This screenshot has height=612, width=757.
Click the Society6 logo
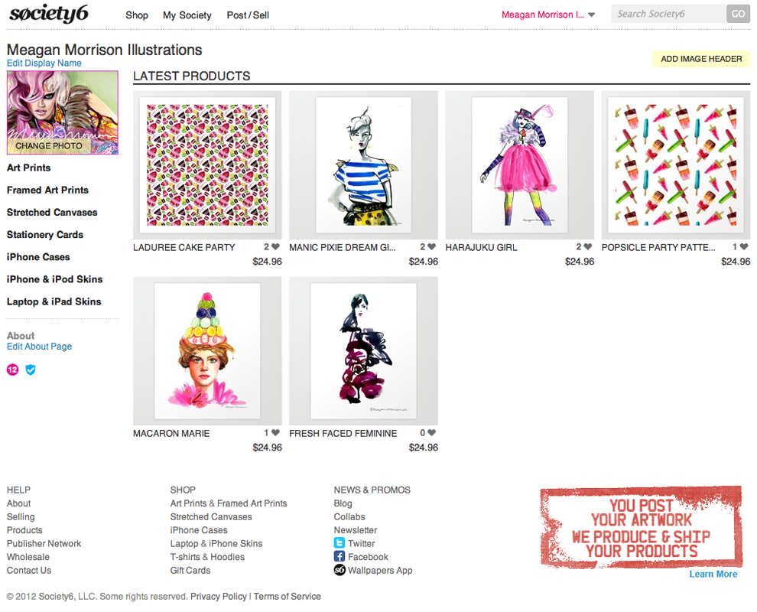(49, 14)
